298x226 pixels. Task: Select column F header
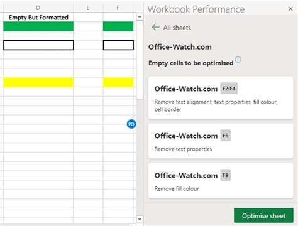click(118, 8)
